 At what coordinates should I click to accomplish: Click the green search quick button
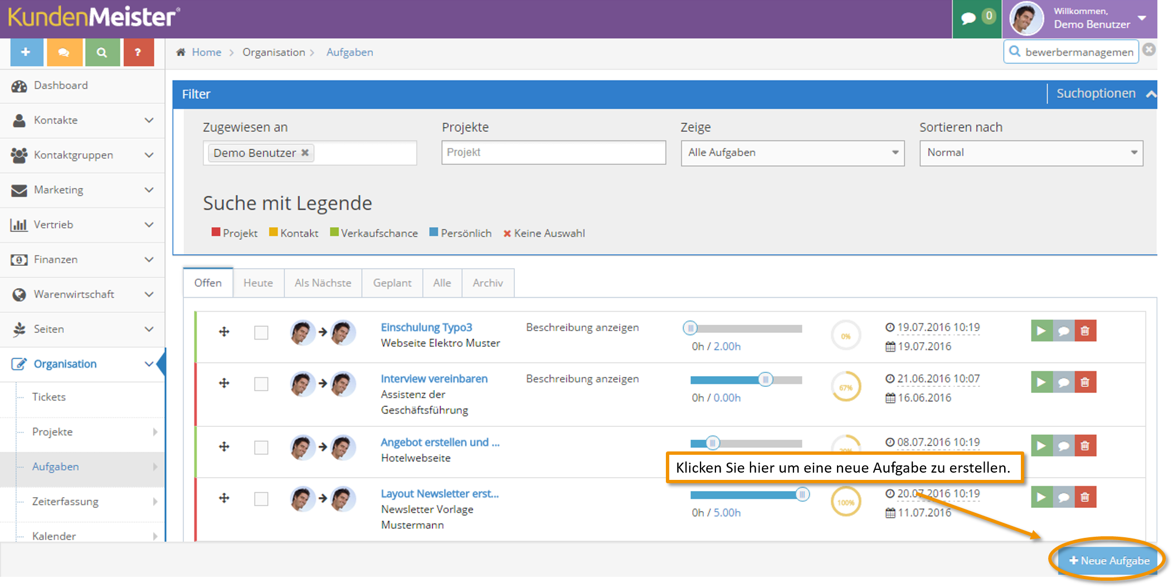(x=102, y=52)
